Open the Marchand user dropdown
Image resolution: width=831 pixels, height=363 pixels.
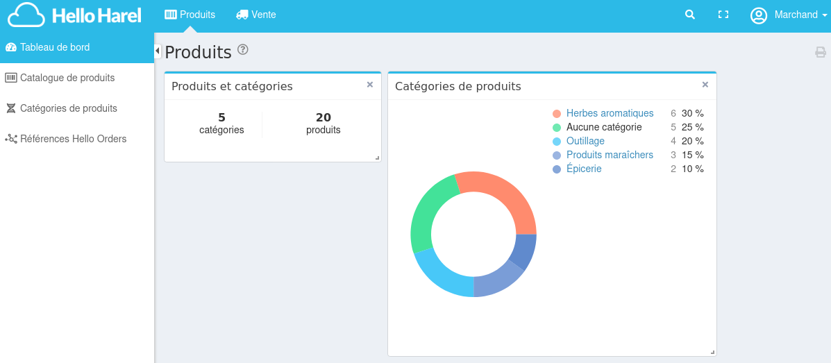(x=800, y=15)
